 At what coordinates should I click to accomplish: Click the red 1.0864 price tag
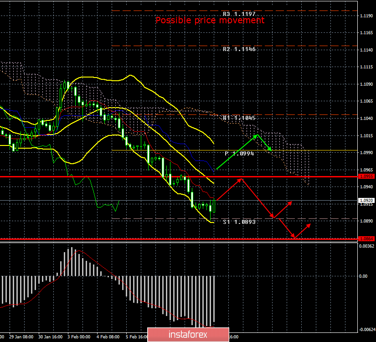tap(366, 238)
